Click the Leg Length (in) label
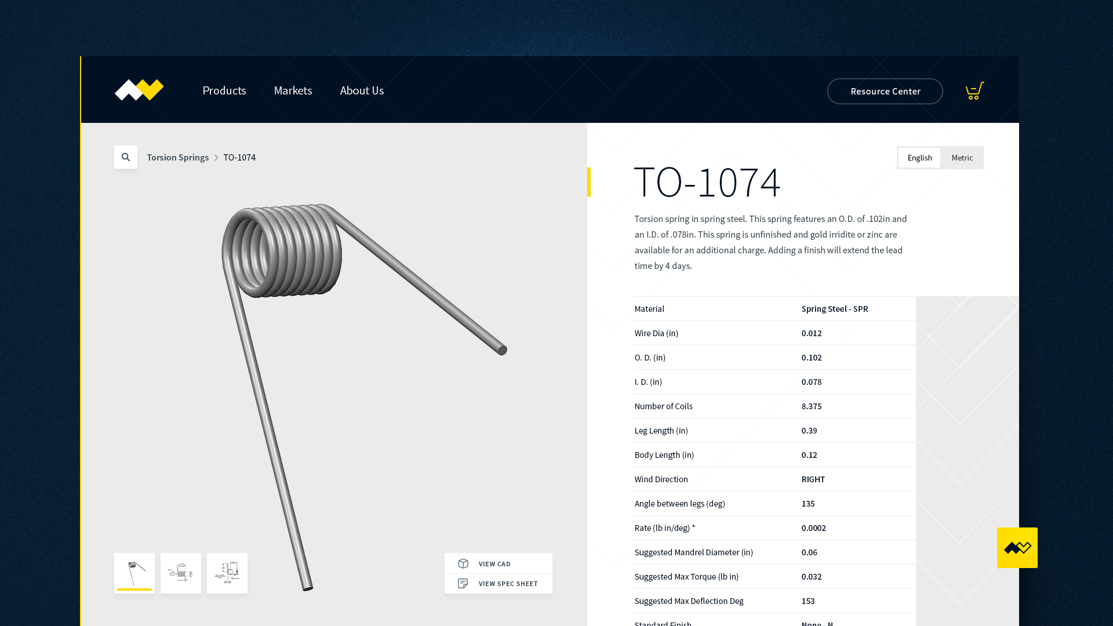This screenshot has height=626, width=1113. [x=661, y=431]
